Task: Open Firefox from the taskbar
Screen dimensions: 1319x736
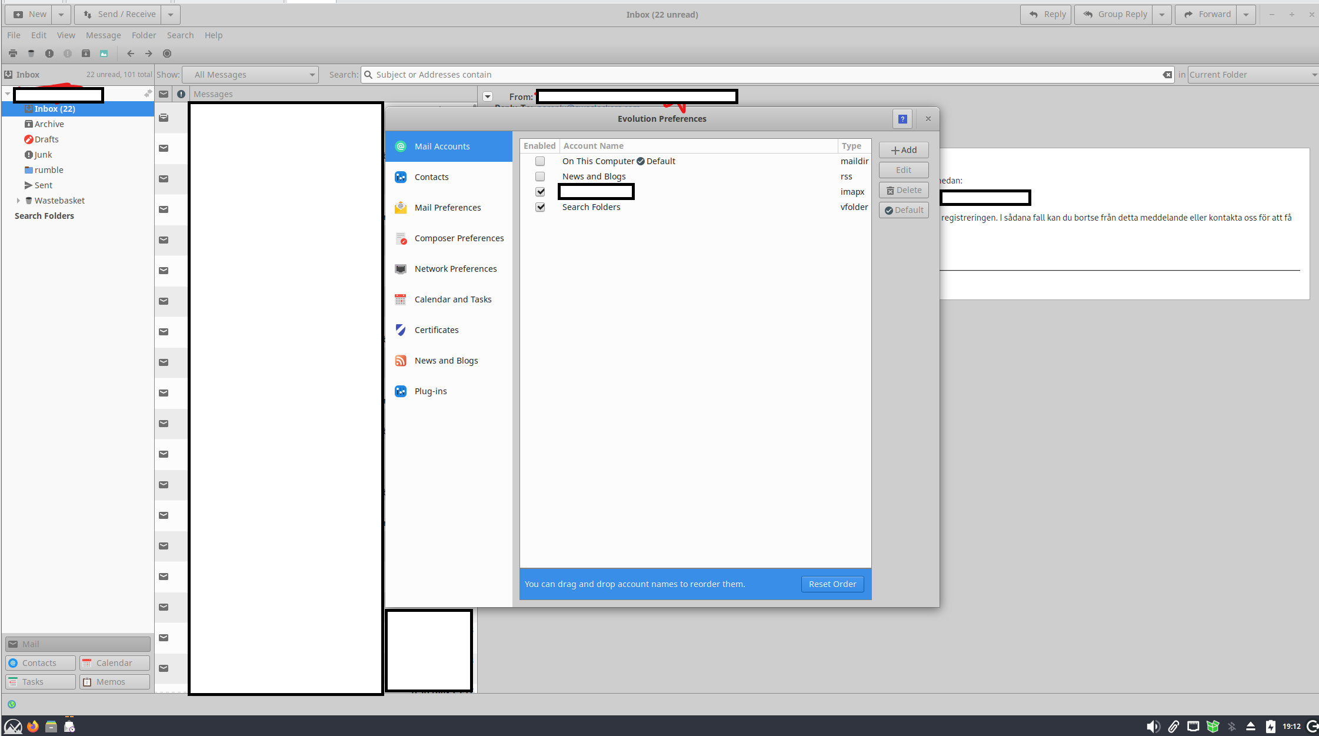Action: [x=33, y=727]
